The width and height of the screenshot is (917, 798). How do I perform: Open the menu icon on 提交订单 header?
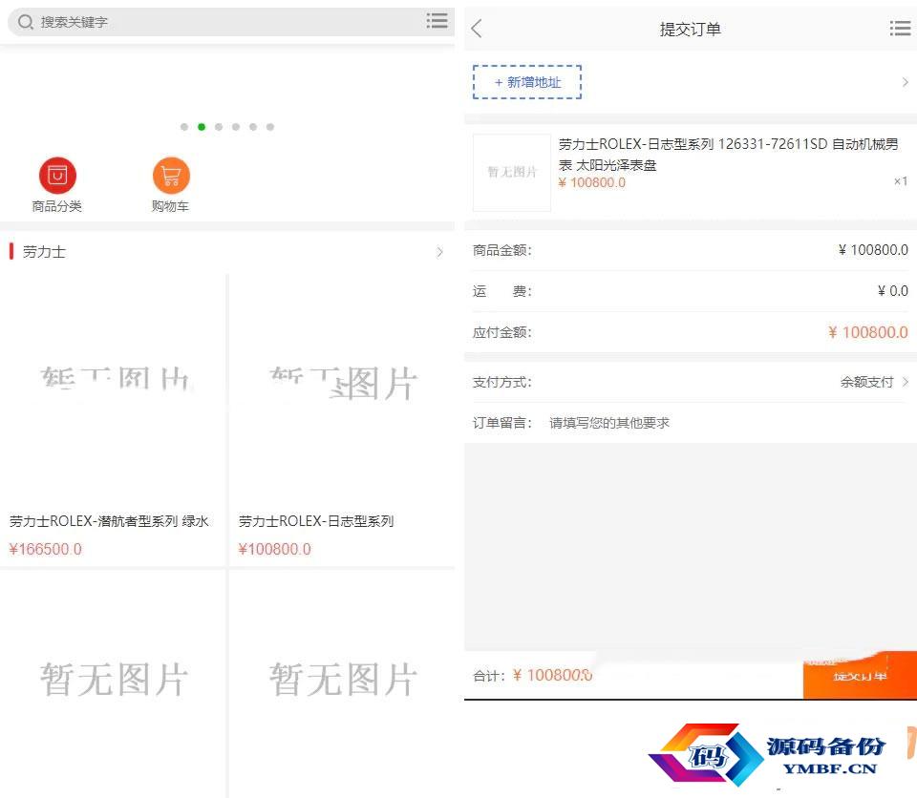pos(900,28)
